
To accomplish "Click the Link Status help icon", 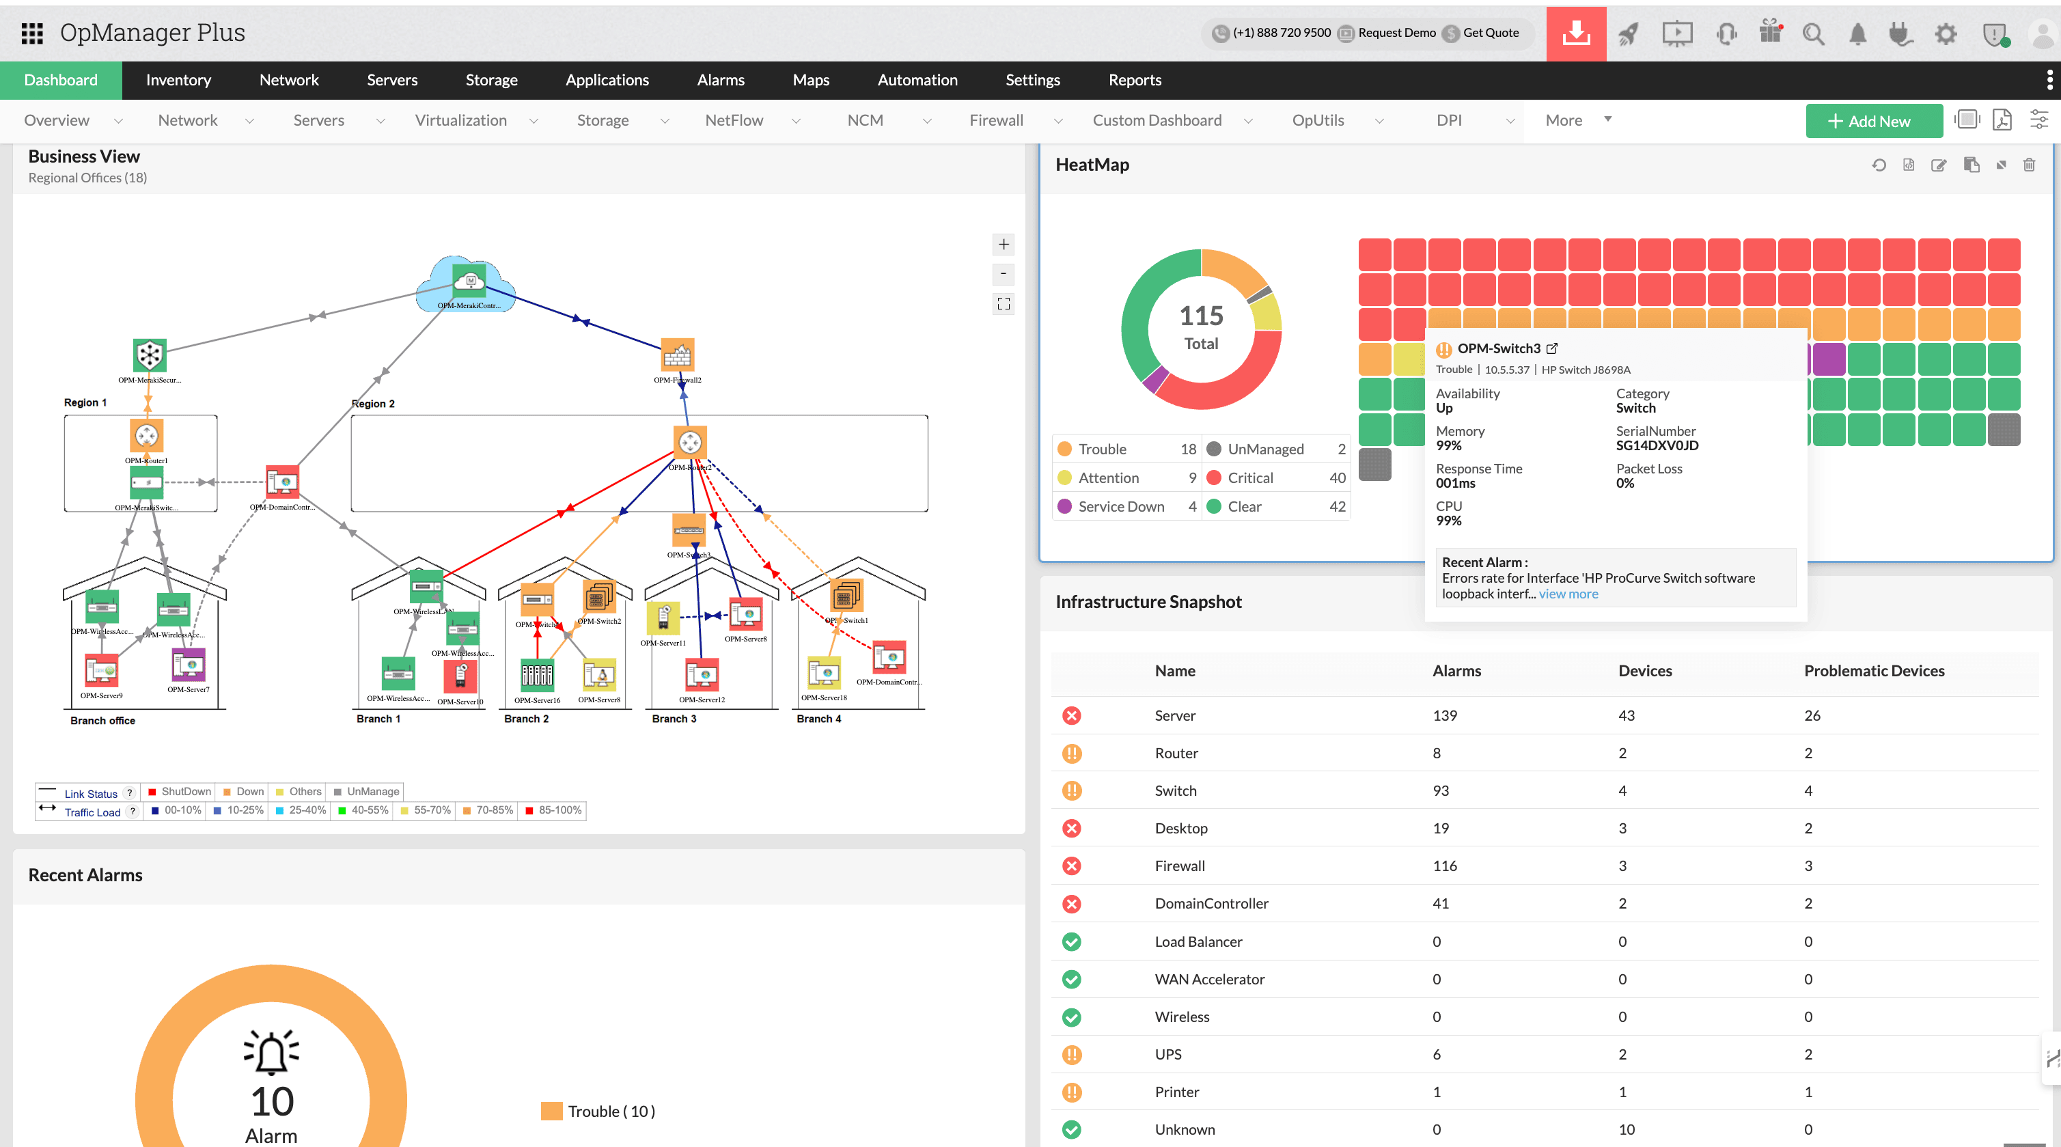I will 130,792.
